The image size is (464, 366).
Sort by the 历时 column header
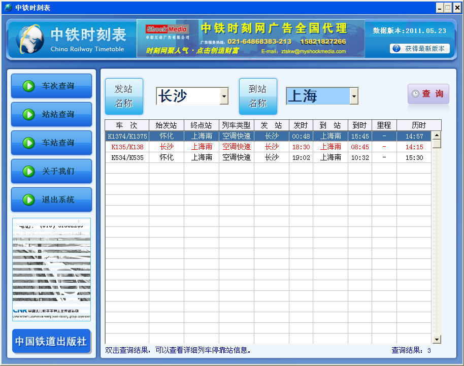(x=419, y=125)
